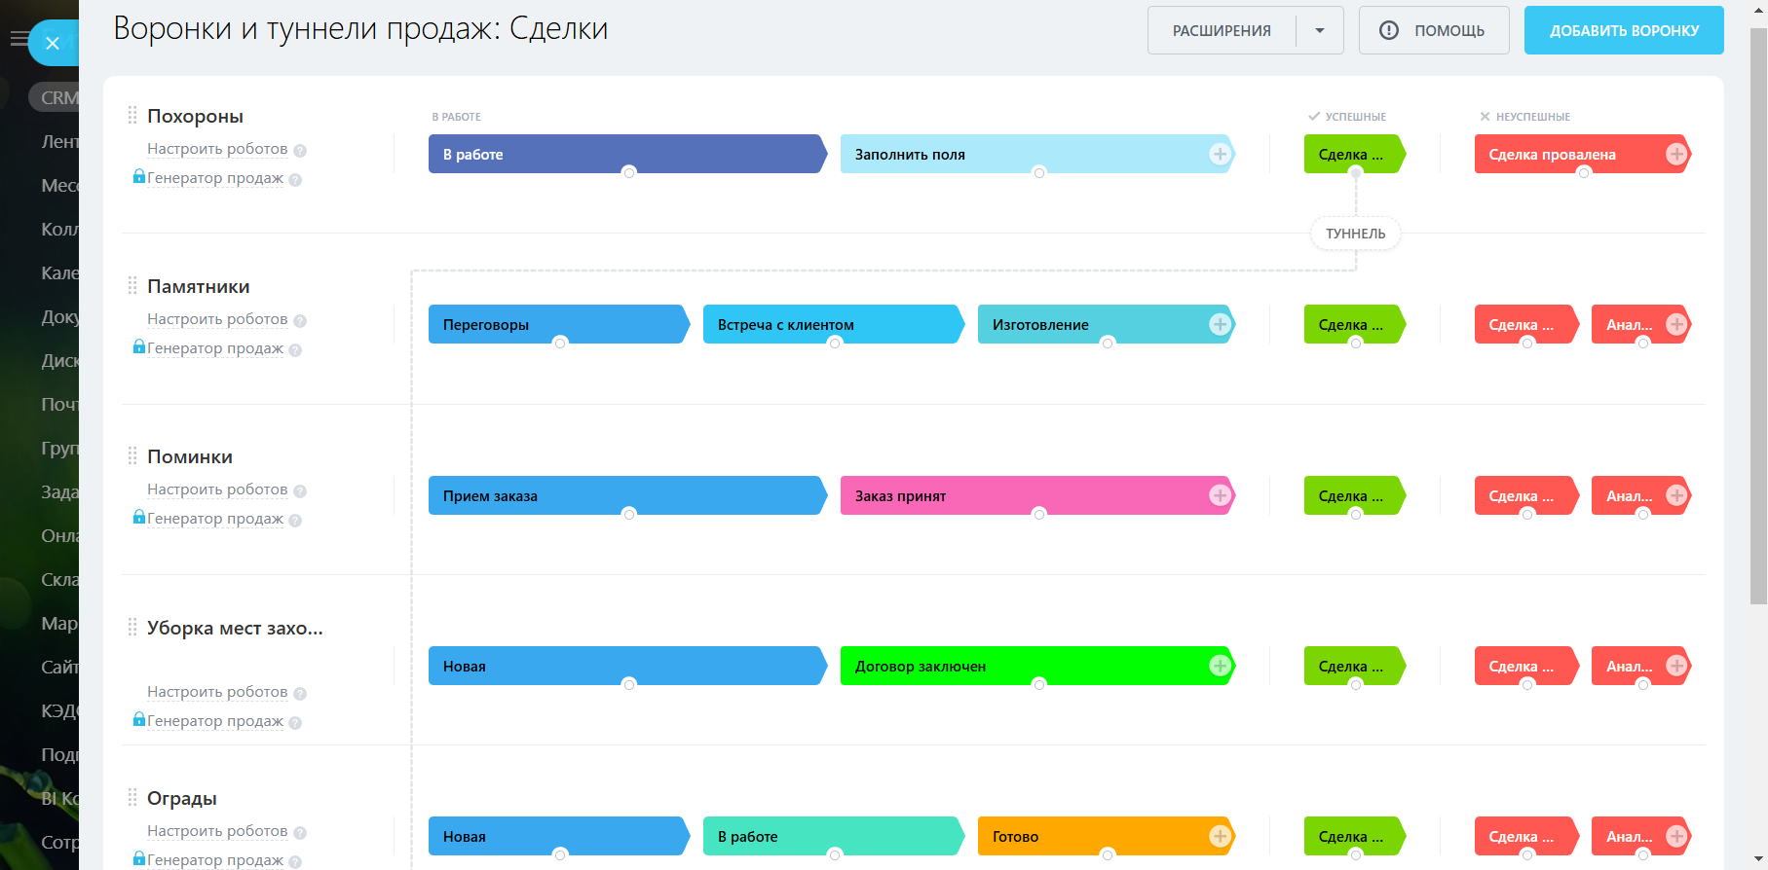Click the ПОМОЩЬ button
This screenshot has width=1768, height=870.
(1434, 30)
